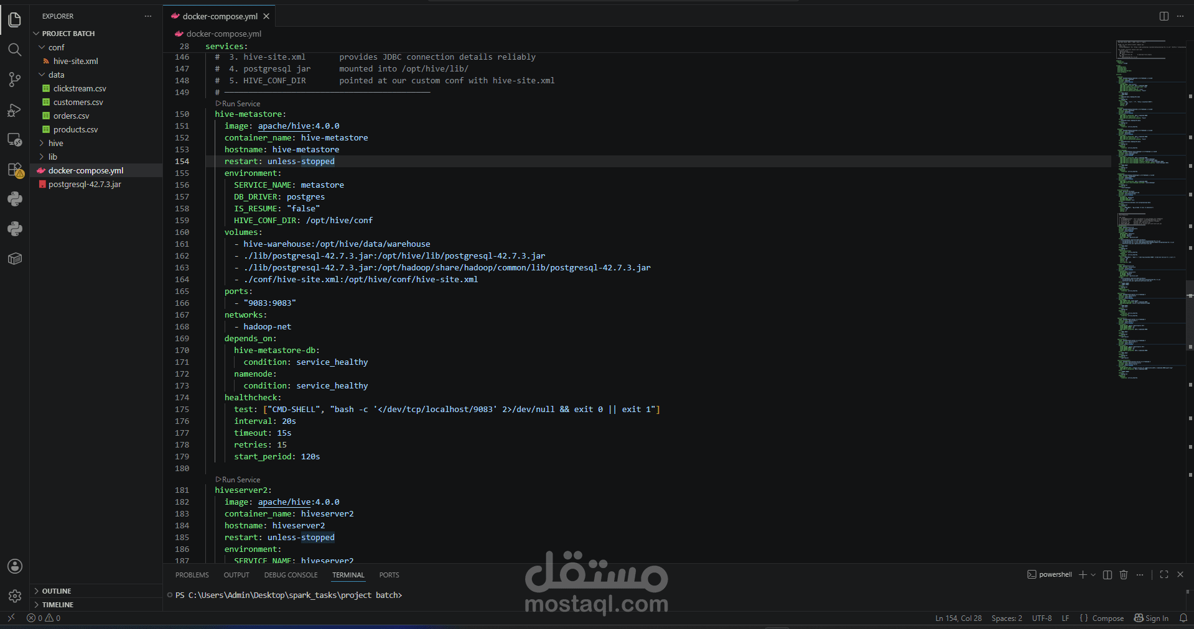Open the Manage gear icon
Viewport: 1194px width, 629px height.
15,596
